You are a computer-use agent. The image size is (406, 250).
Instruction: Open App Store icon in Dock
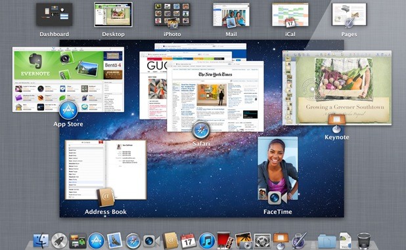(x=97, y=241)
